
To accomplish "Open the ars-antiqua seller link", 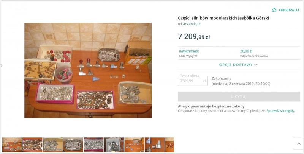I will pyautogui.click(x=192, y=24).
